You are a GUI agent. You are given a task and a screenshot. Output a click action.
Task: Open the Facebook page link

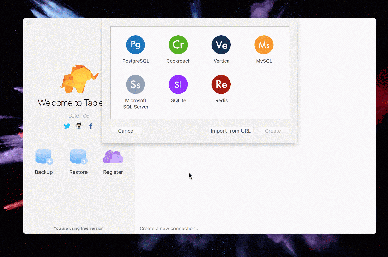(91, 126)
